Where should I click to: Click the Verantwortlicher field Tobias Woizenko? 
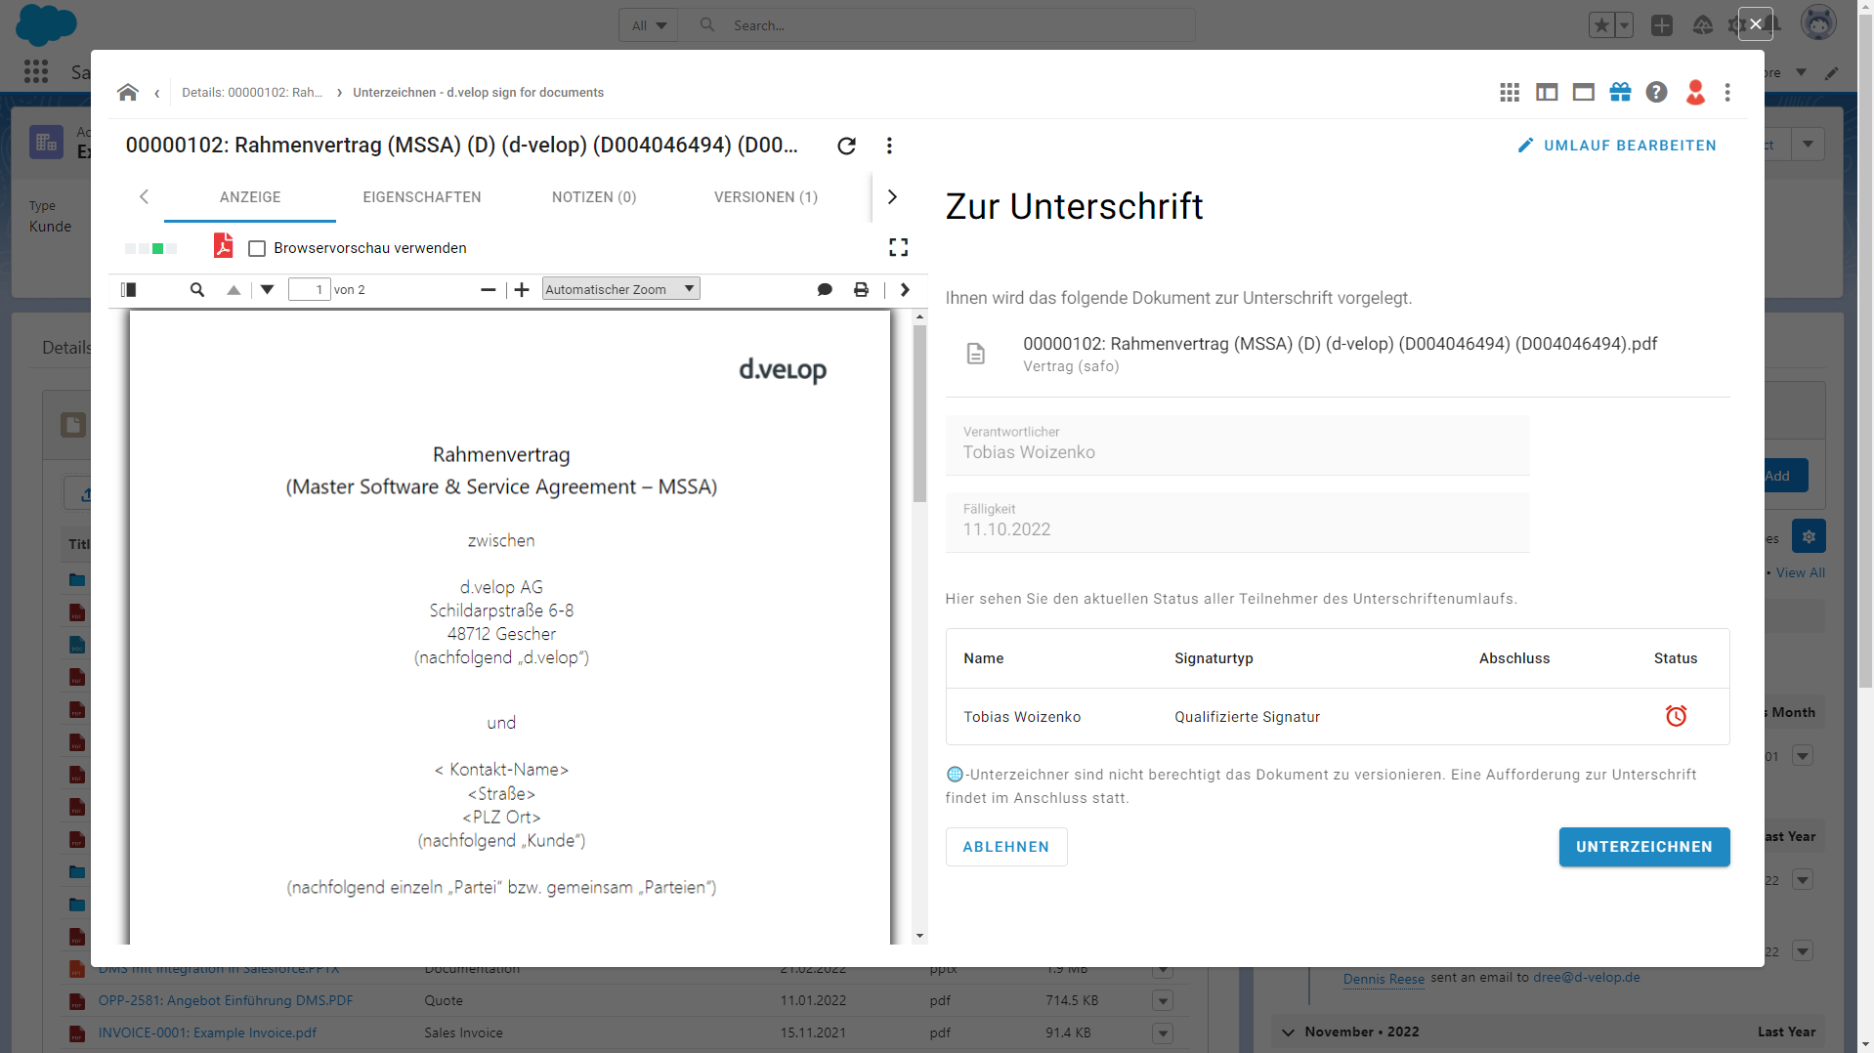pos(1237,444)
